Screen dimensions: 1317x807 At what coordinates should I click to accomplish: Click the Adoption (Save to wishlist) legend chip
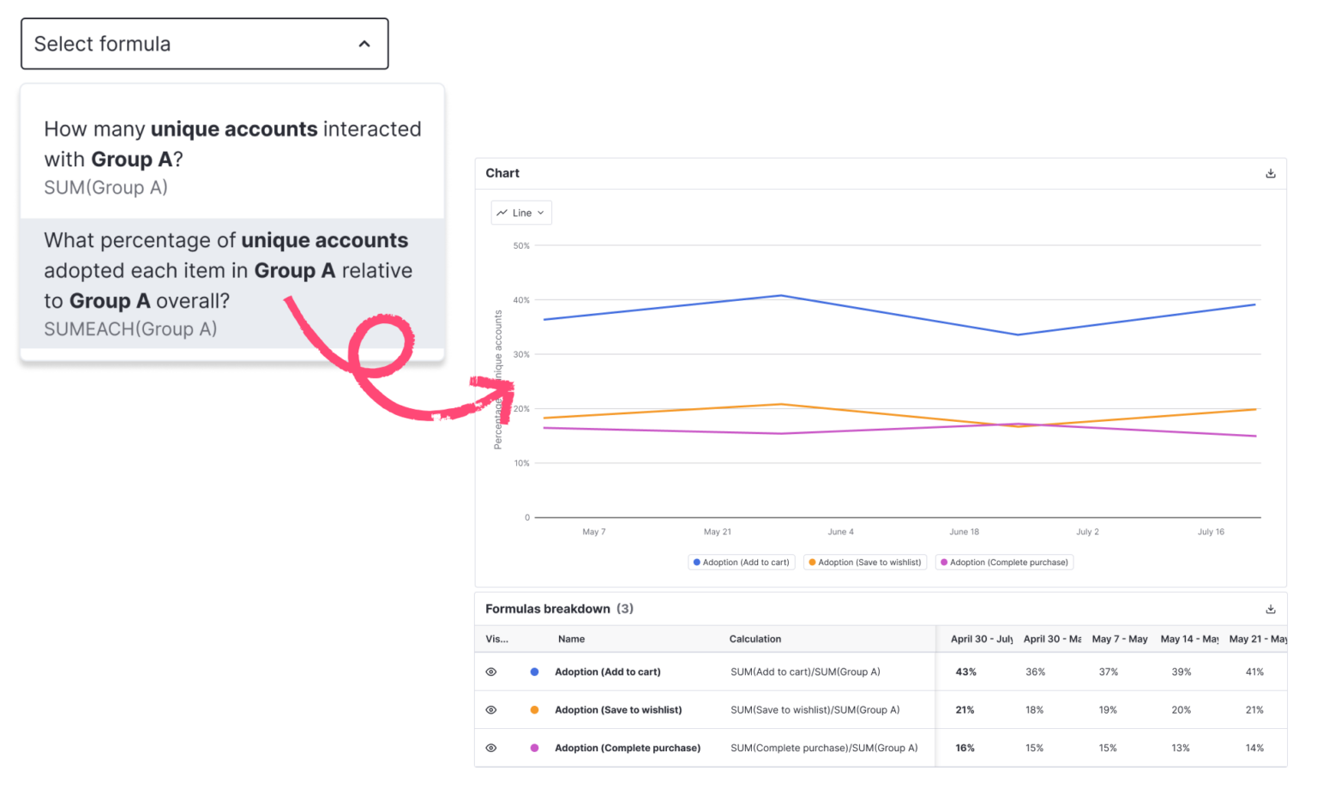(864, 562)
